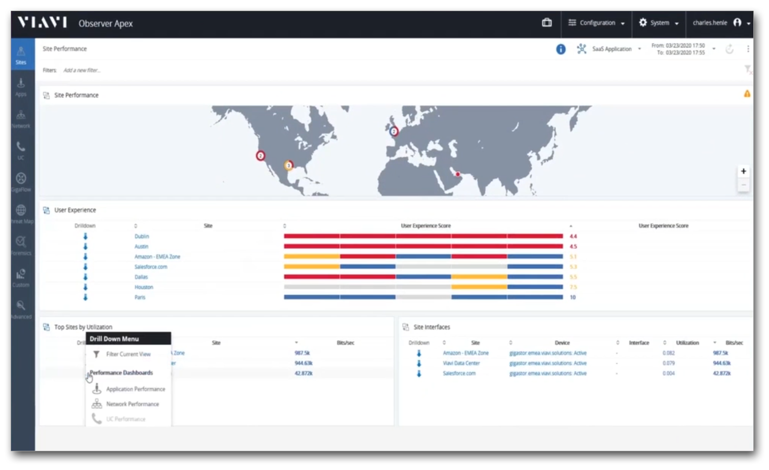Click the map marker on US west coast

tap(260, 156)
